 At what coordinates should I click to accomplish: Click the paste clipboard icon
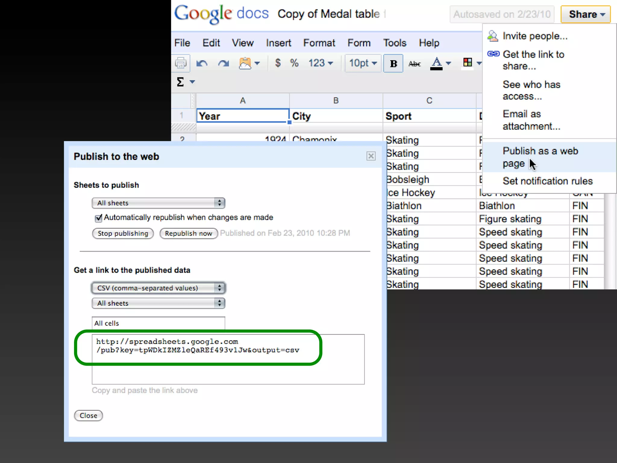(x=245, y=63)
